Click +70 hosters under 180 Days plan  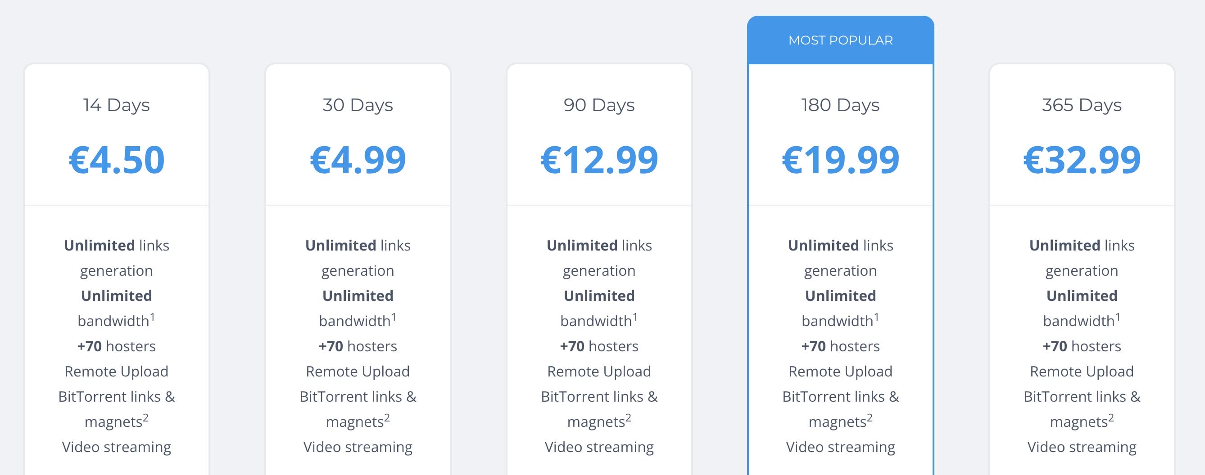[840, 345]
